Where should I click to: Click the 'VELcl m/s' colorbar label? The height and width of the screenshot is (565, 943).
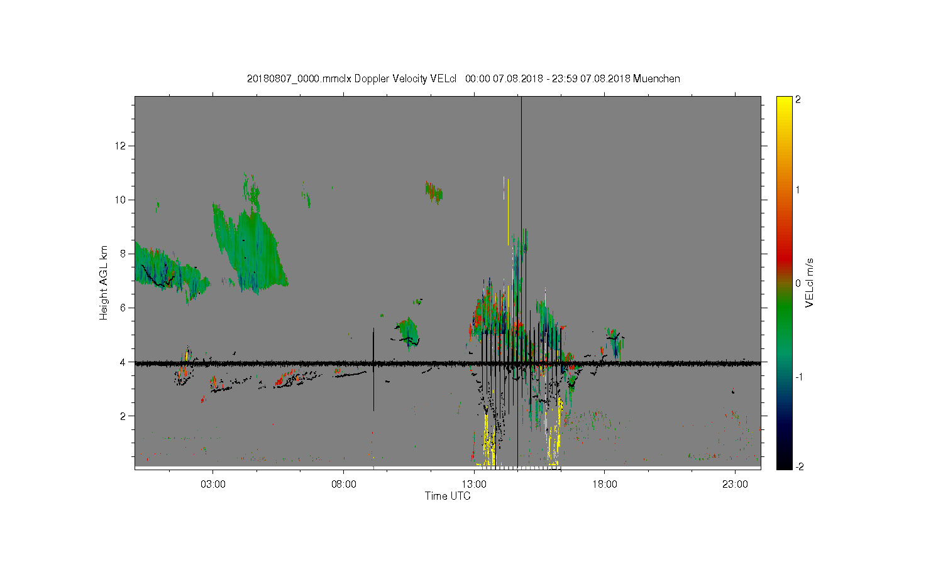point(810,282)
